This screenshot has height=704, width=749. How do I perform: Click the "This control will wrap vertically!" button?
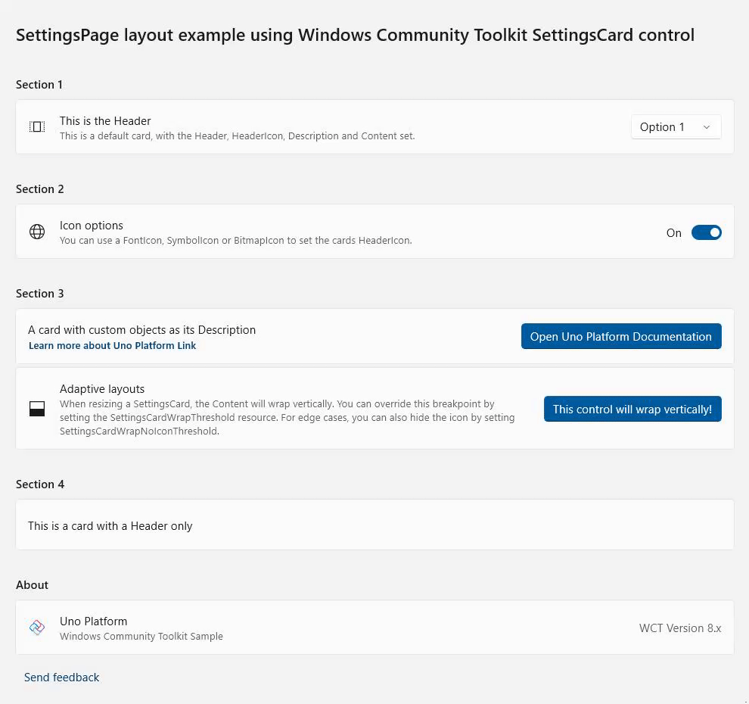point(632,409)
